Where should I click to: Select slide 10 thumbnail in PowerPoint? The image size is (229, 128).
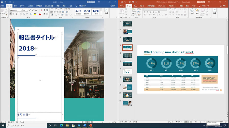tap(127, 95)
